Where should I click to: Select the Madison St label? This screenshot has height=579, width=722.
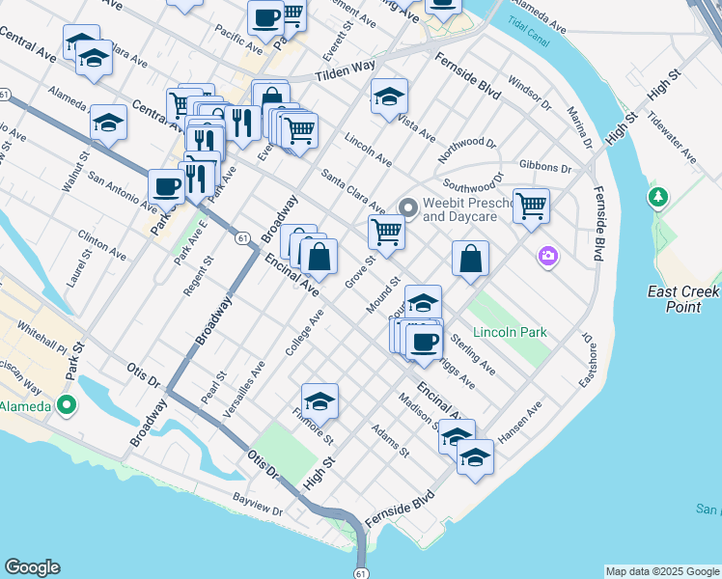(419, 411)
